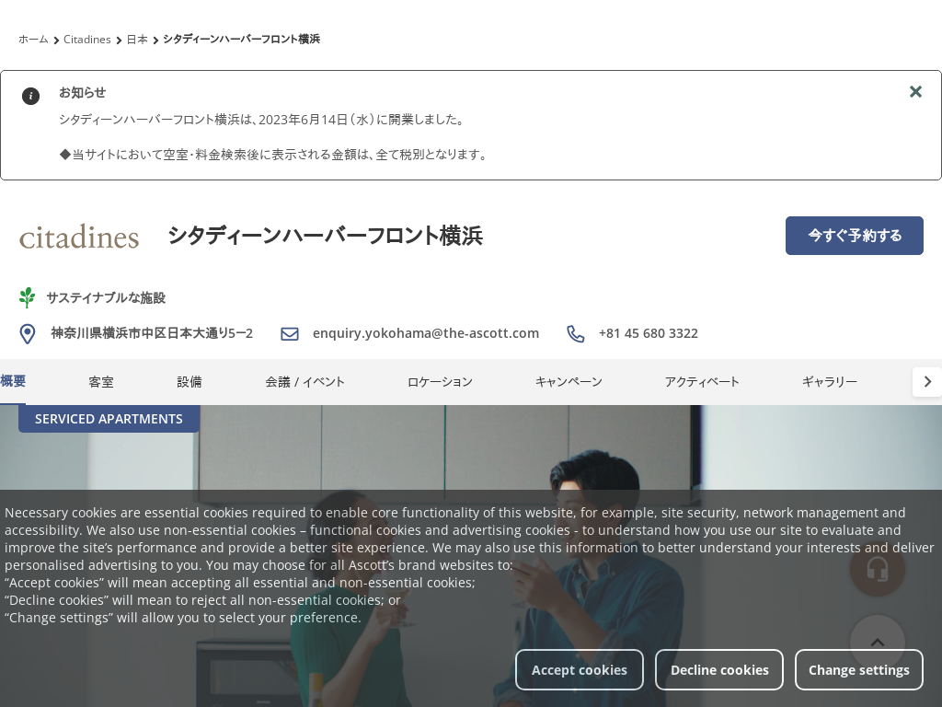This screenshot has height=707, width=942.
Task: Click the お知らせ notice heading
Action: pyautogui.click(x=82, y=93)
